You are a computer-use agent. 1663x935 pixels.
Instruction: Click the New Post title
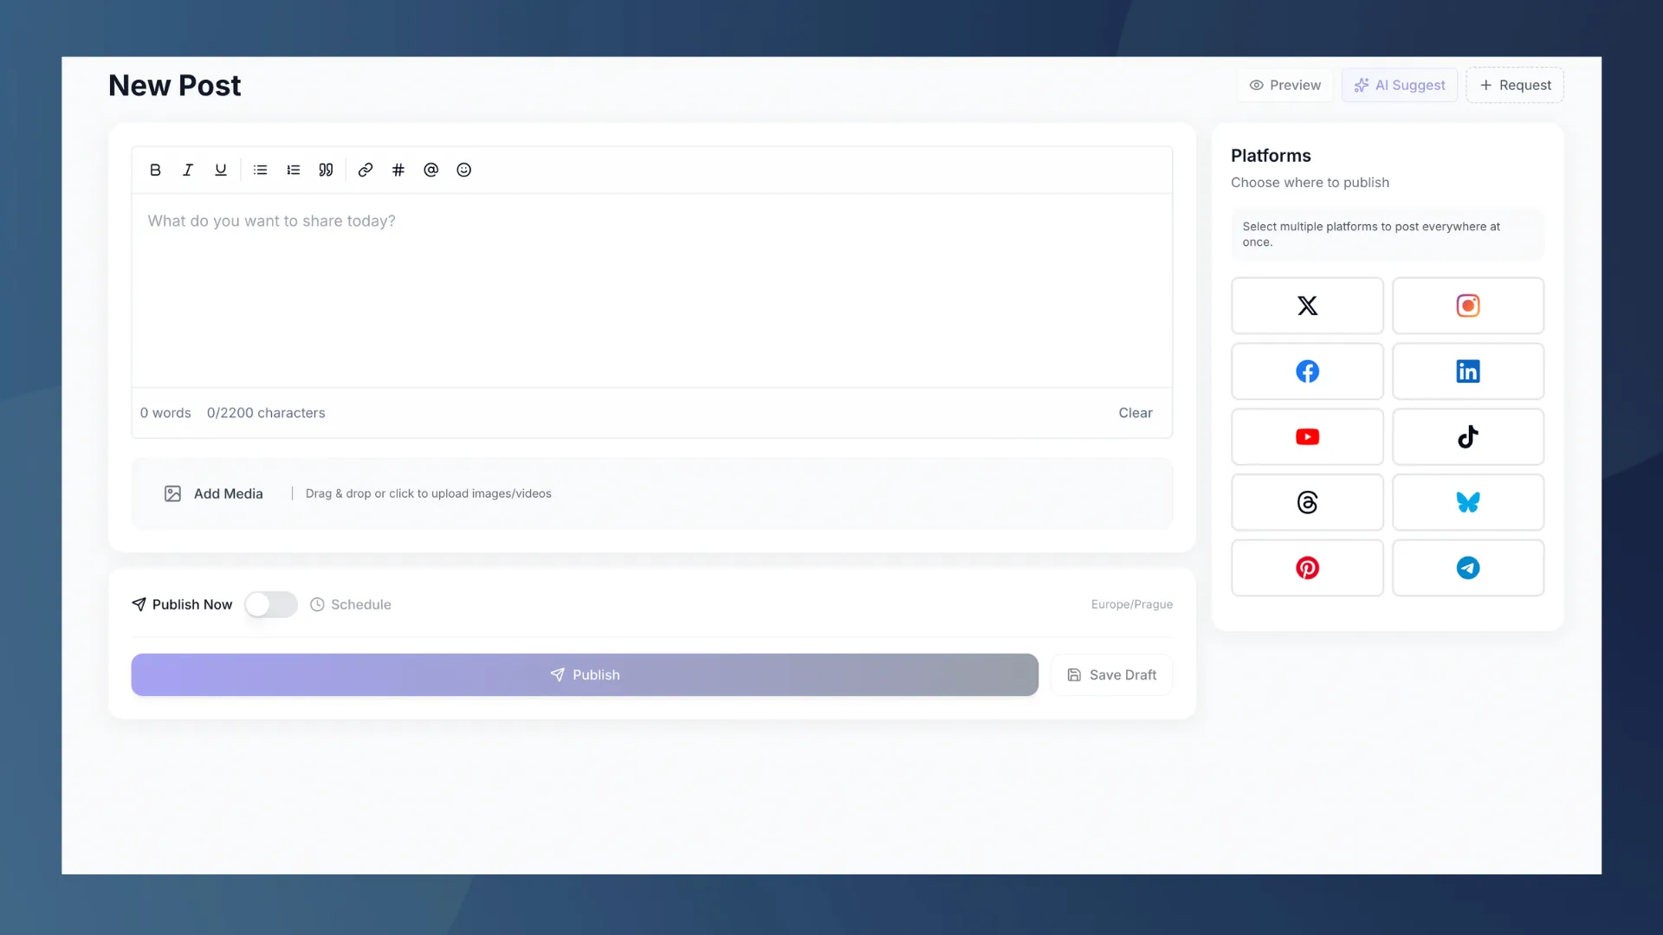tap(175, 86)
